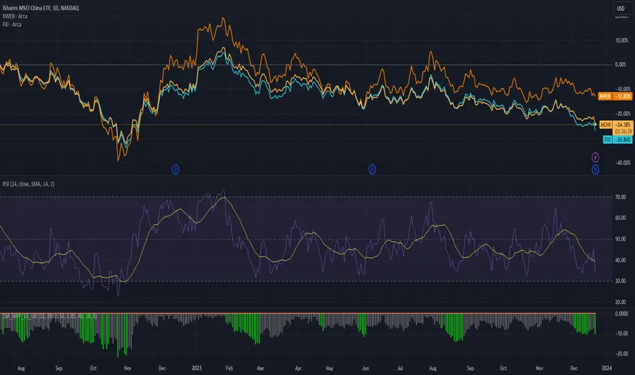
Task: Click the dividend D marker near June 2023
Action: click(372, 170)
